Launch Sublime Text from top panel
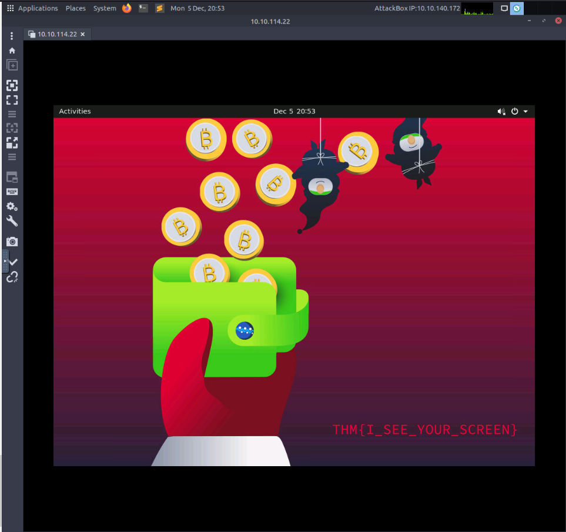 click(159, 8)
